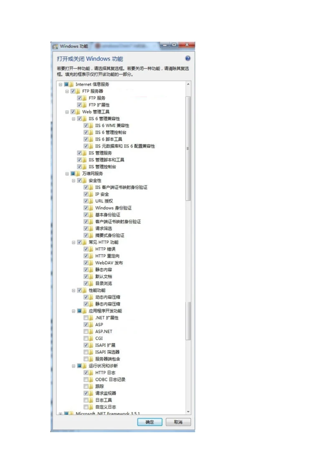Click the folder icon beside IP 安全
This screenshot has width=334, height=472.
pyautogui.click(x=91, y=194)
